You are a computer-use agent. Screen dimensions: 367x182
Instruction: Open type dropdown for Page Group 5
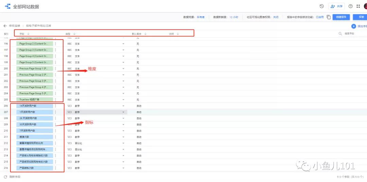coord(123,63)
